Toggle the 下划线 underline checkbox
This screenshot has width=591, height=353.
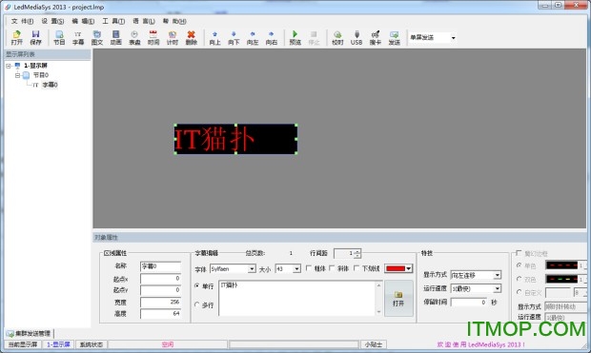coord(357,268)
